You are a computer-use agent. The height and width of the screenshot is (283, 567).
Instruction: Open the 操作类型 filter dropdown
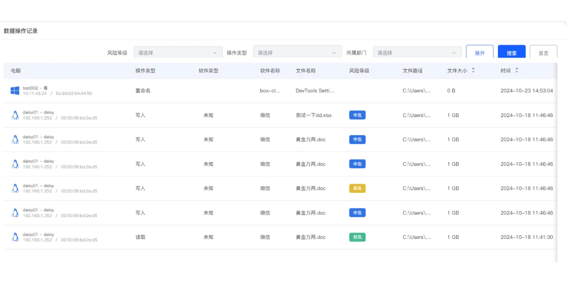[x=297, y=52]
